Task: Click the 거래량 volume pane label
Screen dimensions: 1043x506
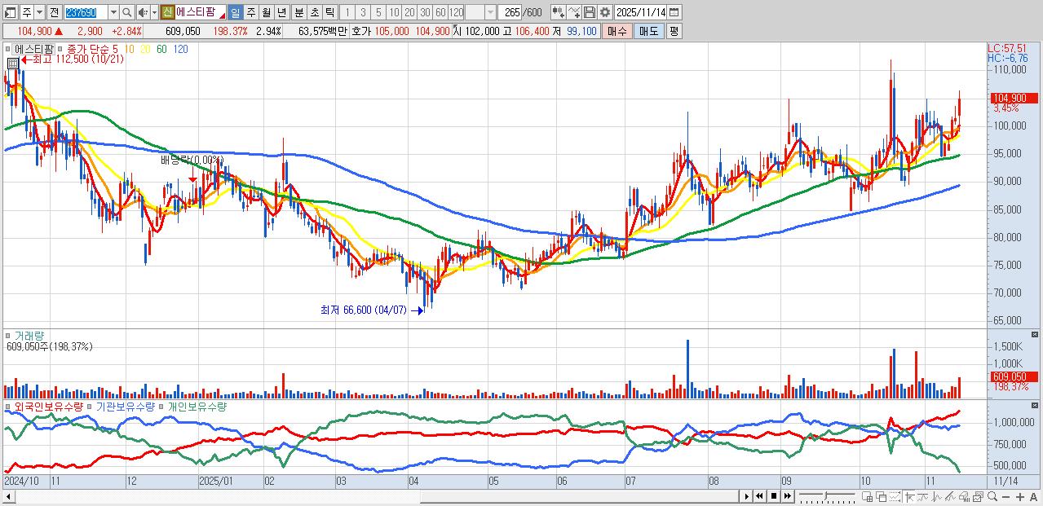Action: click(29, 335)
